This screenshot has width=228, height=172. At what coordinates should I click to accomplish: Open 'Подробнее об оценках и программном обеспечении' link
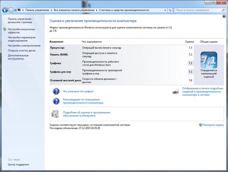pos(87,114)
